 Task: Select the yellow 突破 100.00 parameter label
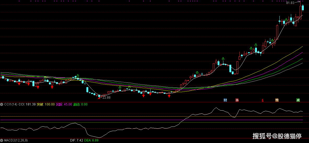[46, 104]
